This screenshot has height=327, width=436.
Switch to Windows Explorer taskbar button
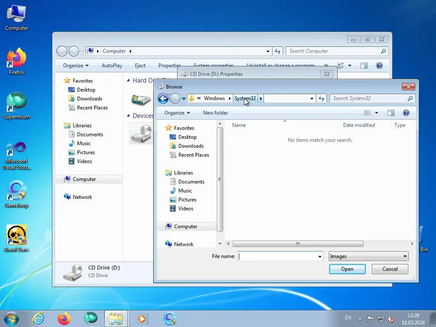[x=116, y=318]
